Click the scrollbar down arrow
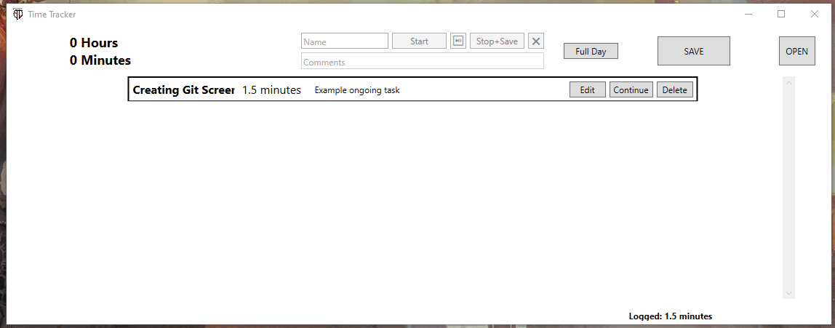The height and width of the screenshot is (328, 835). [788, 293]
